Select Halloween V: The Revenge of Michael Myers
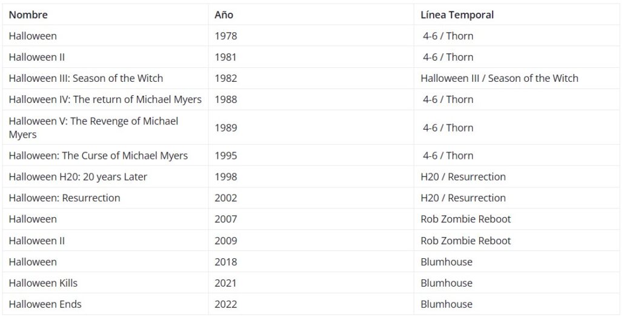Viewport: 624px width, 320px height. (93, 127)
